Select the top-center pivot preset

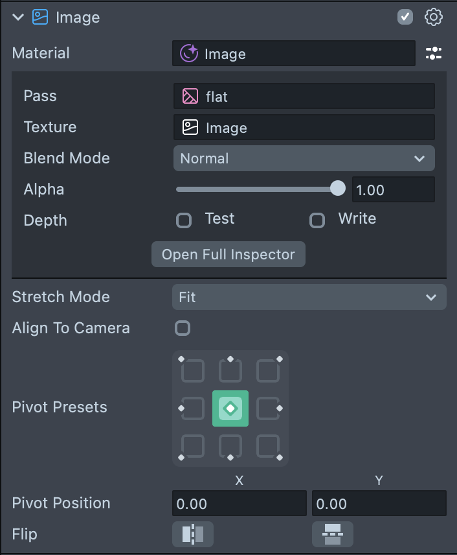coord(230,371)
